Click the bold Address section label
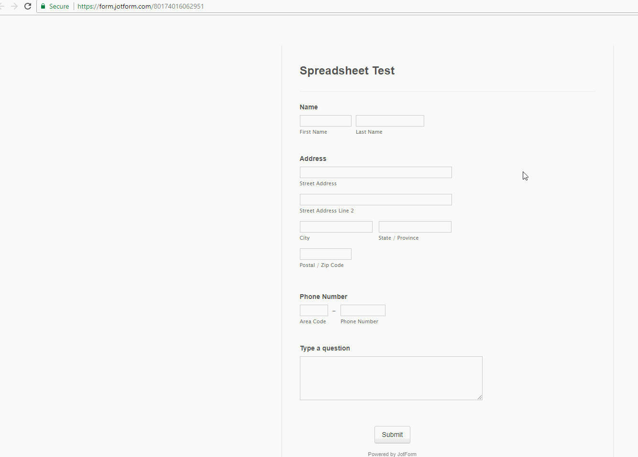Image resolution: width=638 pixels, height=457 pixels. pos(313,159)
